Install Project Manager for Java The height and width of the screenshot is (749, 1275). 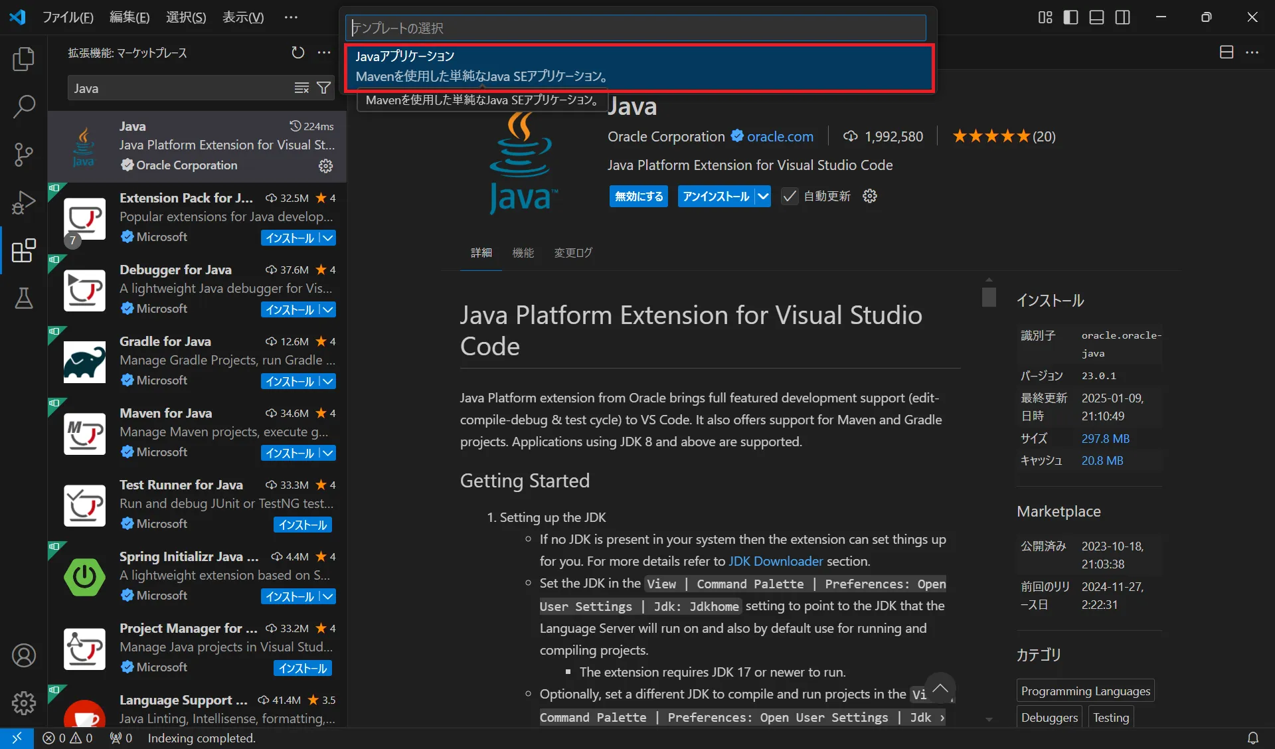pos(303,668)
